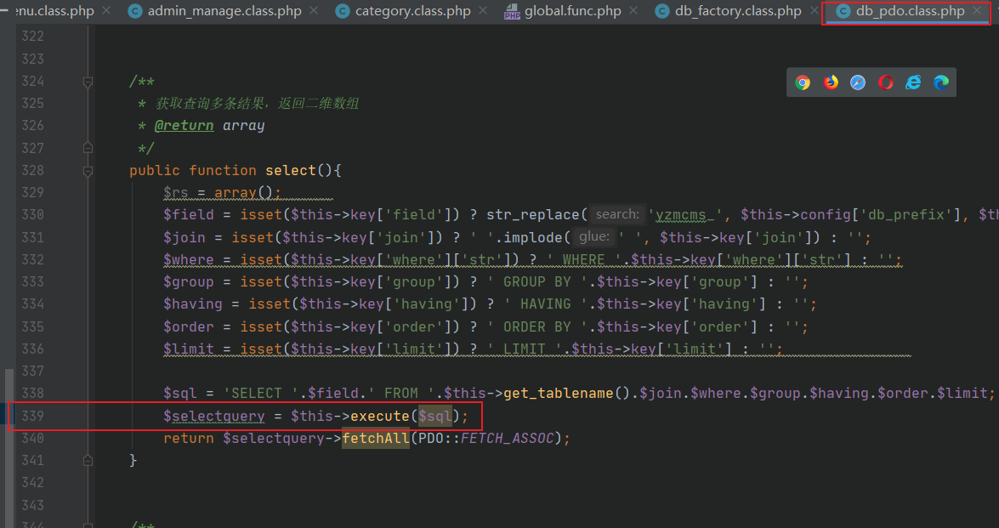Click line number 339 in gutter
This screenshot has width=999, height=528.
pos(32,416)
